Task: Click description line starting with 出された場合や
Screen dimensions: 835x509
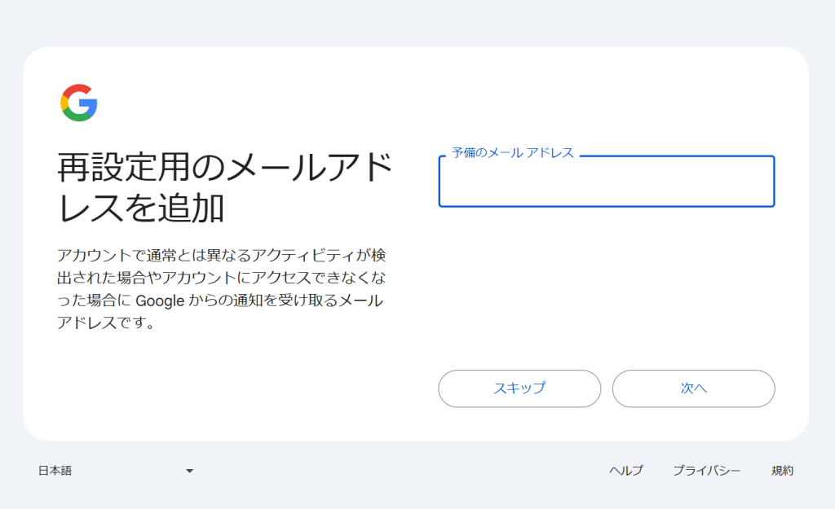Action: tap(220, 277)
